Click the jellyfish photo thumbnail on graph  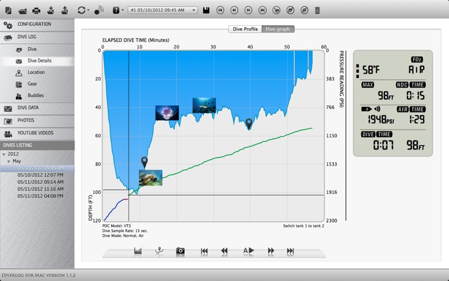167,113
